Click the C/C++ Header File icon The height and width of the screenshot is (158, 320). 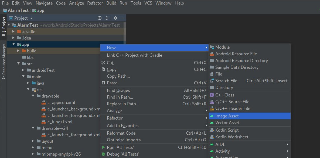coord(212,108)
